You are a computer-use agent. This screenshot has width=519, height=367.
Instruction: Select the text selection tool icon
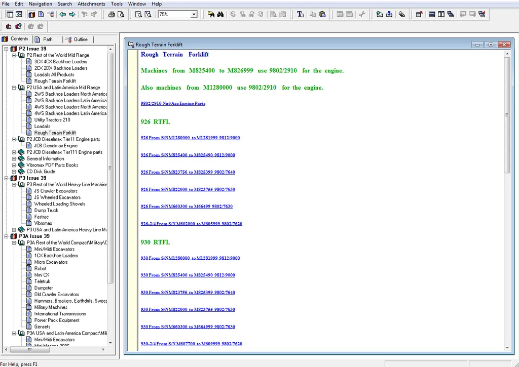[x=300, y=14]
